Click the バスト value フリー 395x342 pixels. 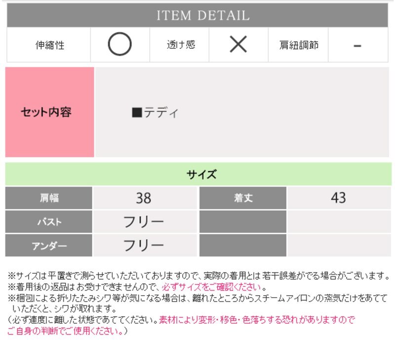coord(143,222)
